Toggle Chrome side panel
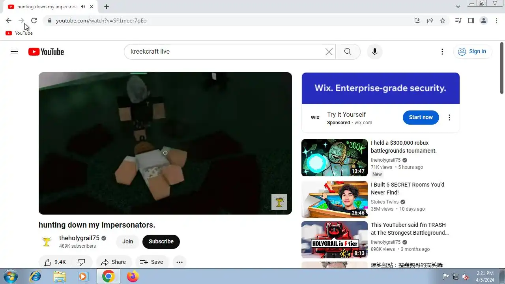Image resolution: width=505 pixels, height=284 pixels. (471, 21)
